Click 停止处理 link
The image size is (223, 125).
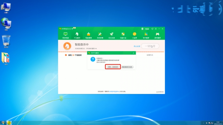tap(137, 46)
